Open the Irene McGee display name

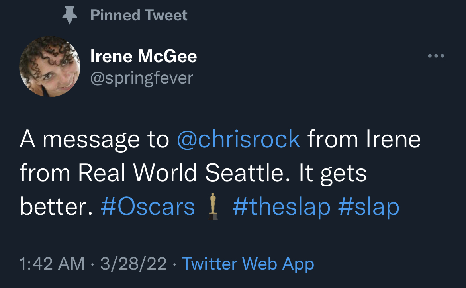click(143, 56)
